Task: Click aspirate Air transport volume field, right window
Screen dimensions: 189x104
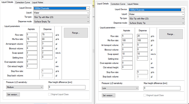Action: click(x=127, y=45)
